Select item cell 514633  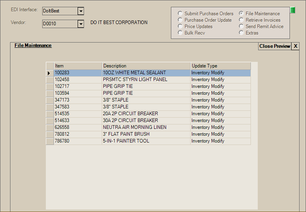click(x=78, y=120)
